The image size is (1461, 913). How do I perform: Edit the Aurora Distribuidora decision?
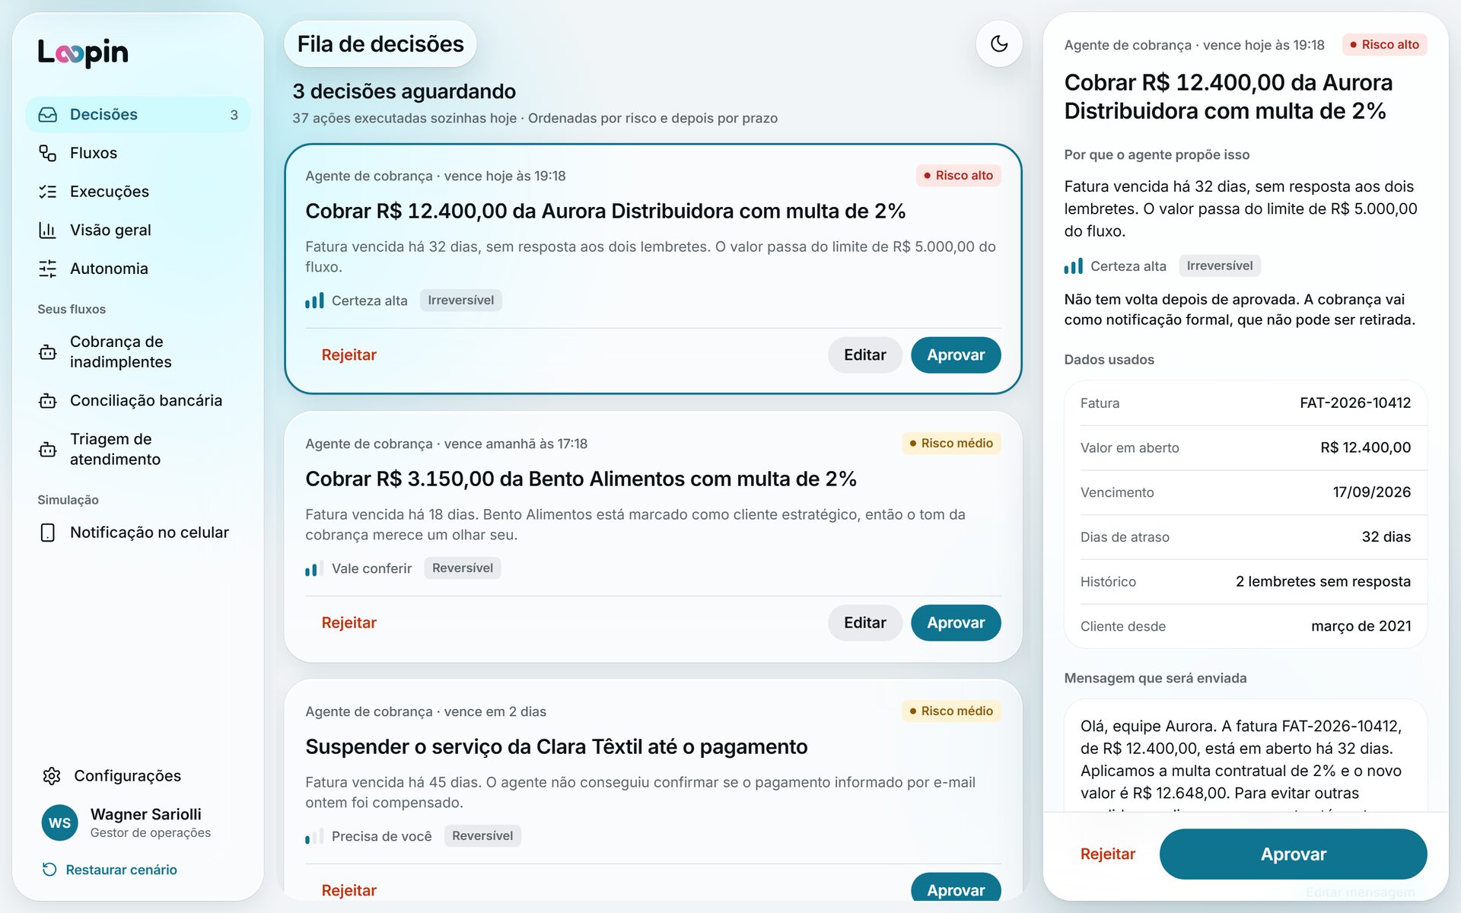[x=865, y=355]
